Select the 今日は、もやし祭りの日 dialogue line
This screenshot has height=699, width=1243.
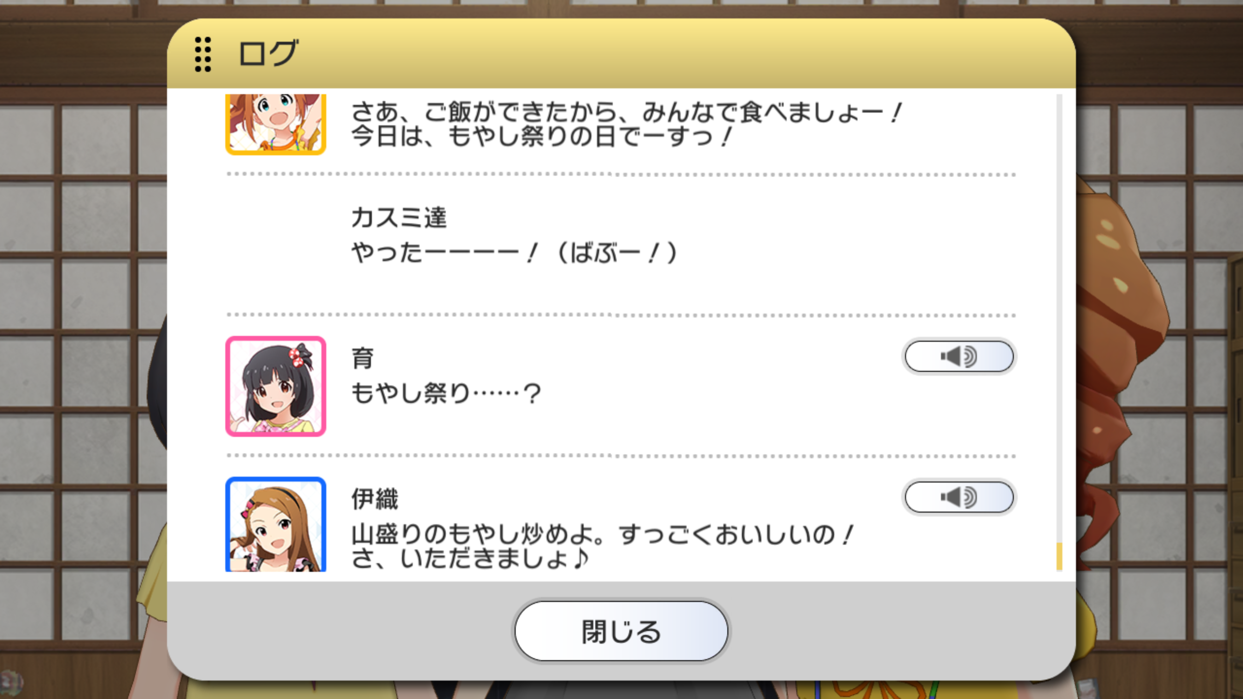541,136
